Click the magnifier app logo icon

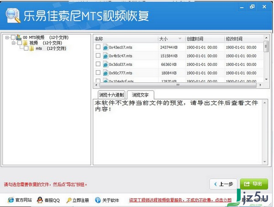click(x=13, y=16)
